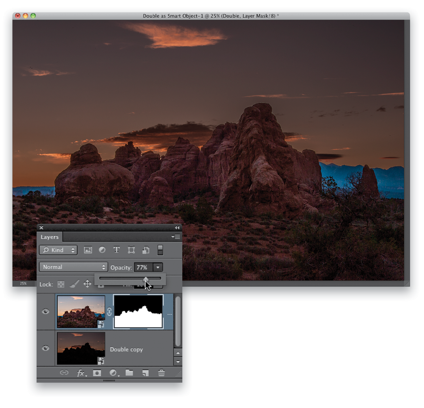Delete layer trash icon
Screen dimensions: 424x408
point(161,373)
